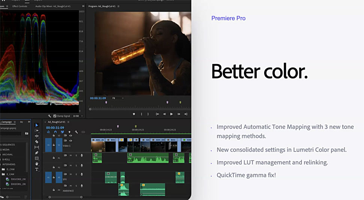Step back one frame
This screenshot has width=364, height=200.
tap(164, 114)
